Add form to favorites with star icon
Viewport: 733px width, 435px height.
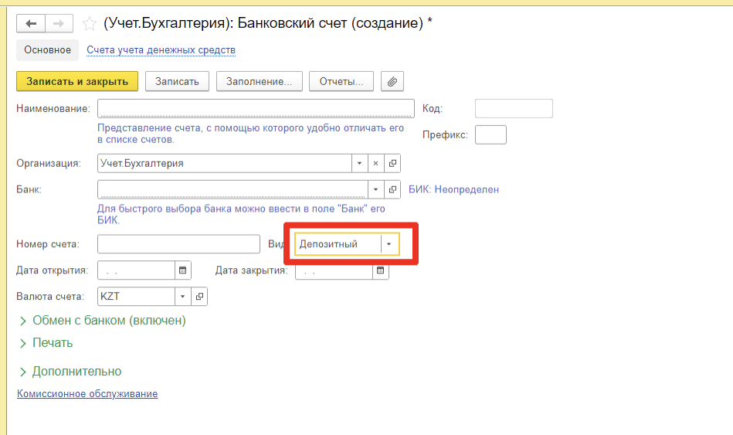[x=90, y=24]
